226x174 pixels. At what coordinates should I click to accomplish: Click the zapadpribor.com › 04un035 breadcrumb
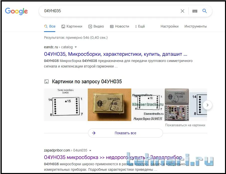(65, 150)
